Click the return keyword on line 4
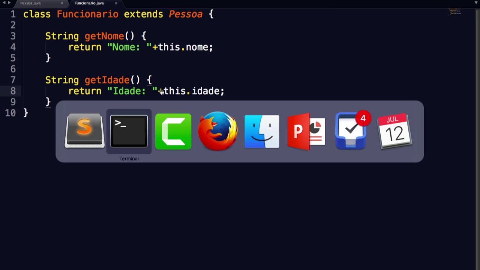This screenshot has height=270, width=480. [x=85, y=47]
